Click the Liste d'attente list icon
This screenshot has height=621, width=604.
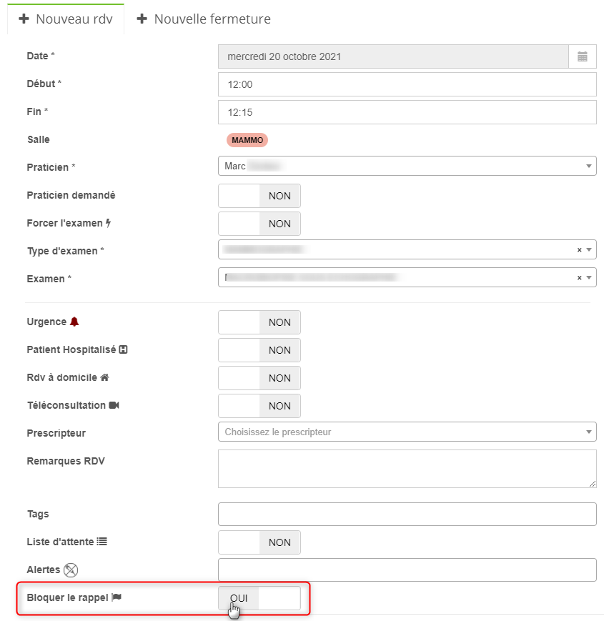(102, 542)
